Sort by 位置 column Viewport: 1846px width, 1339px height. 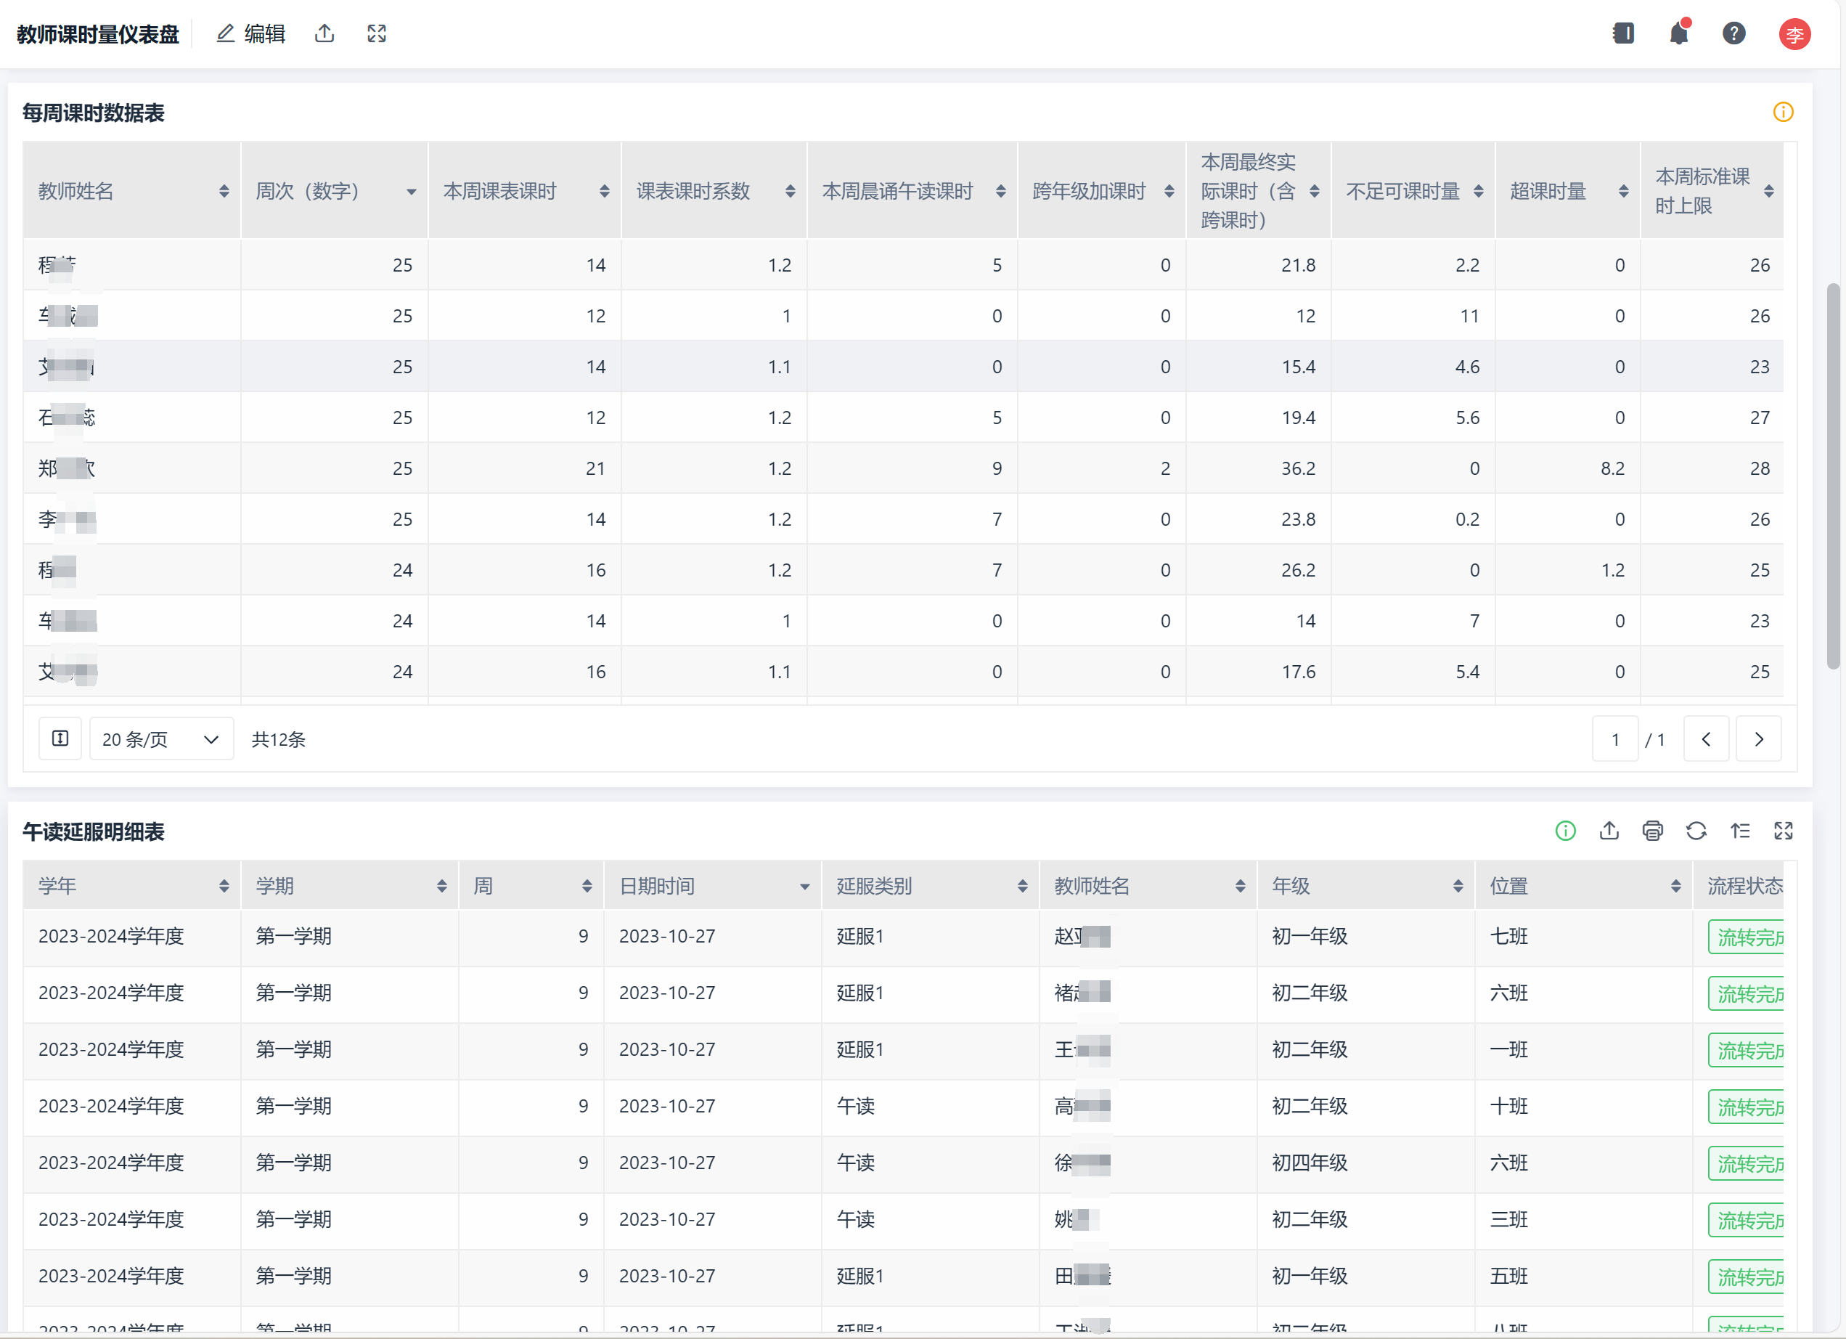tap(1675, 887)
